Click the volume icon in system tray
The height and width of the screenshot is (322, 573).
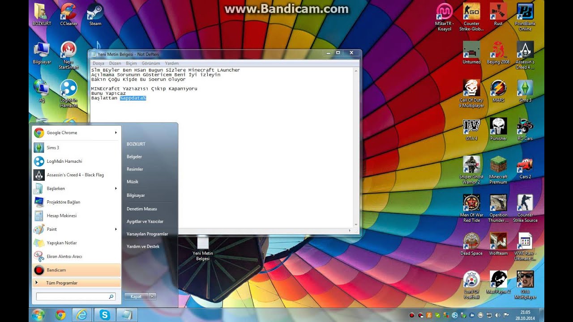click(x=497, y=315)
